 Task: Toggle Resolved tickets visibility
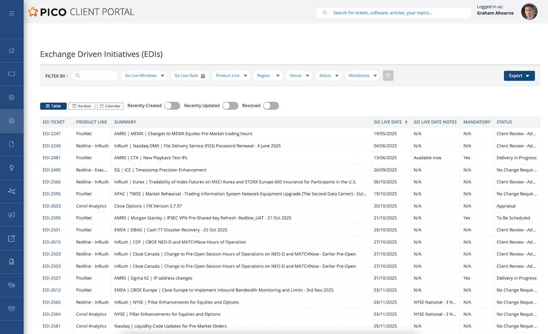click(x=271, y=105)
